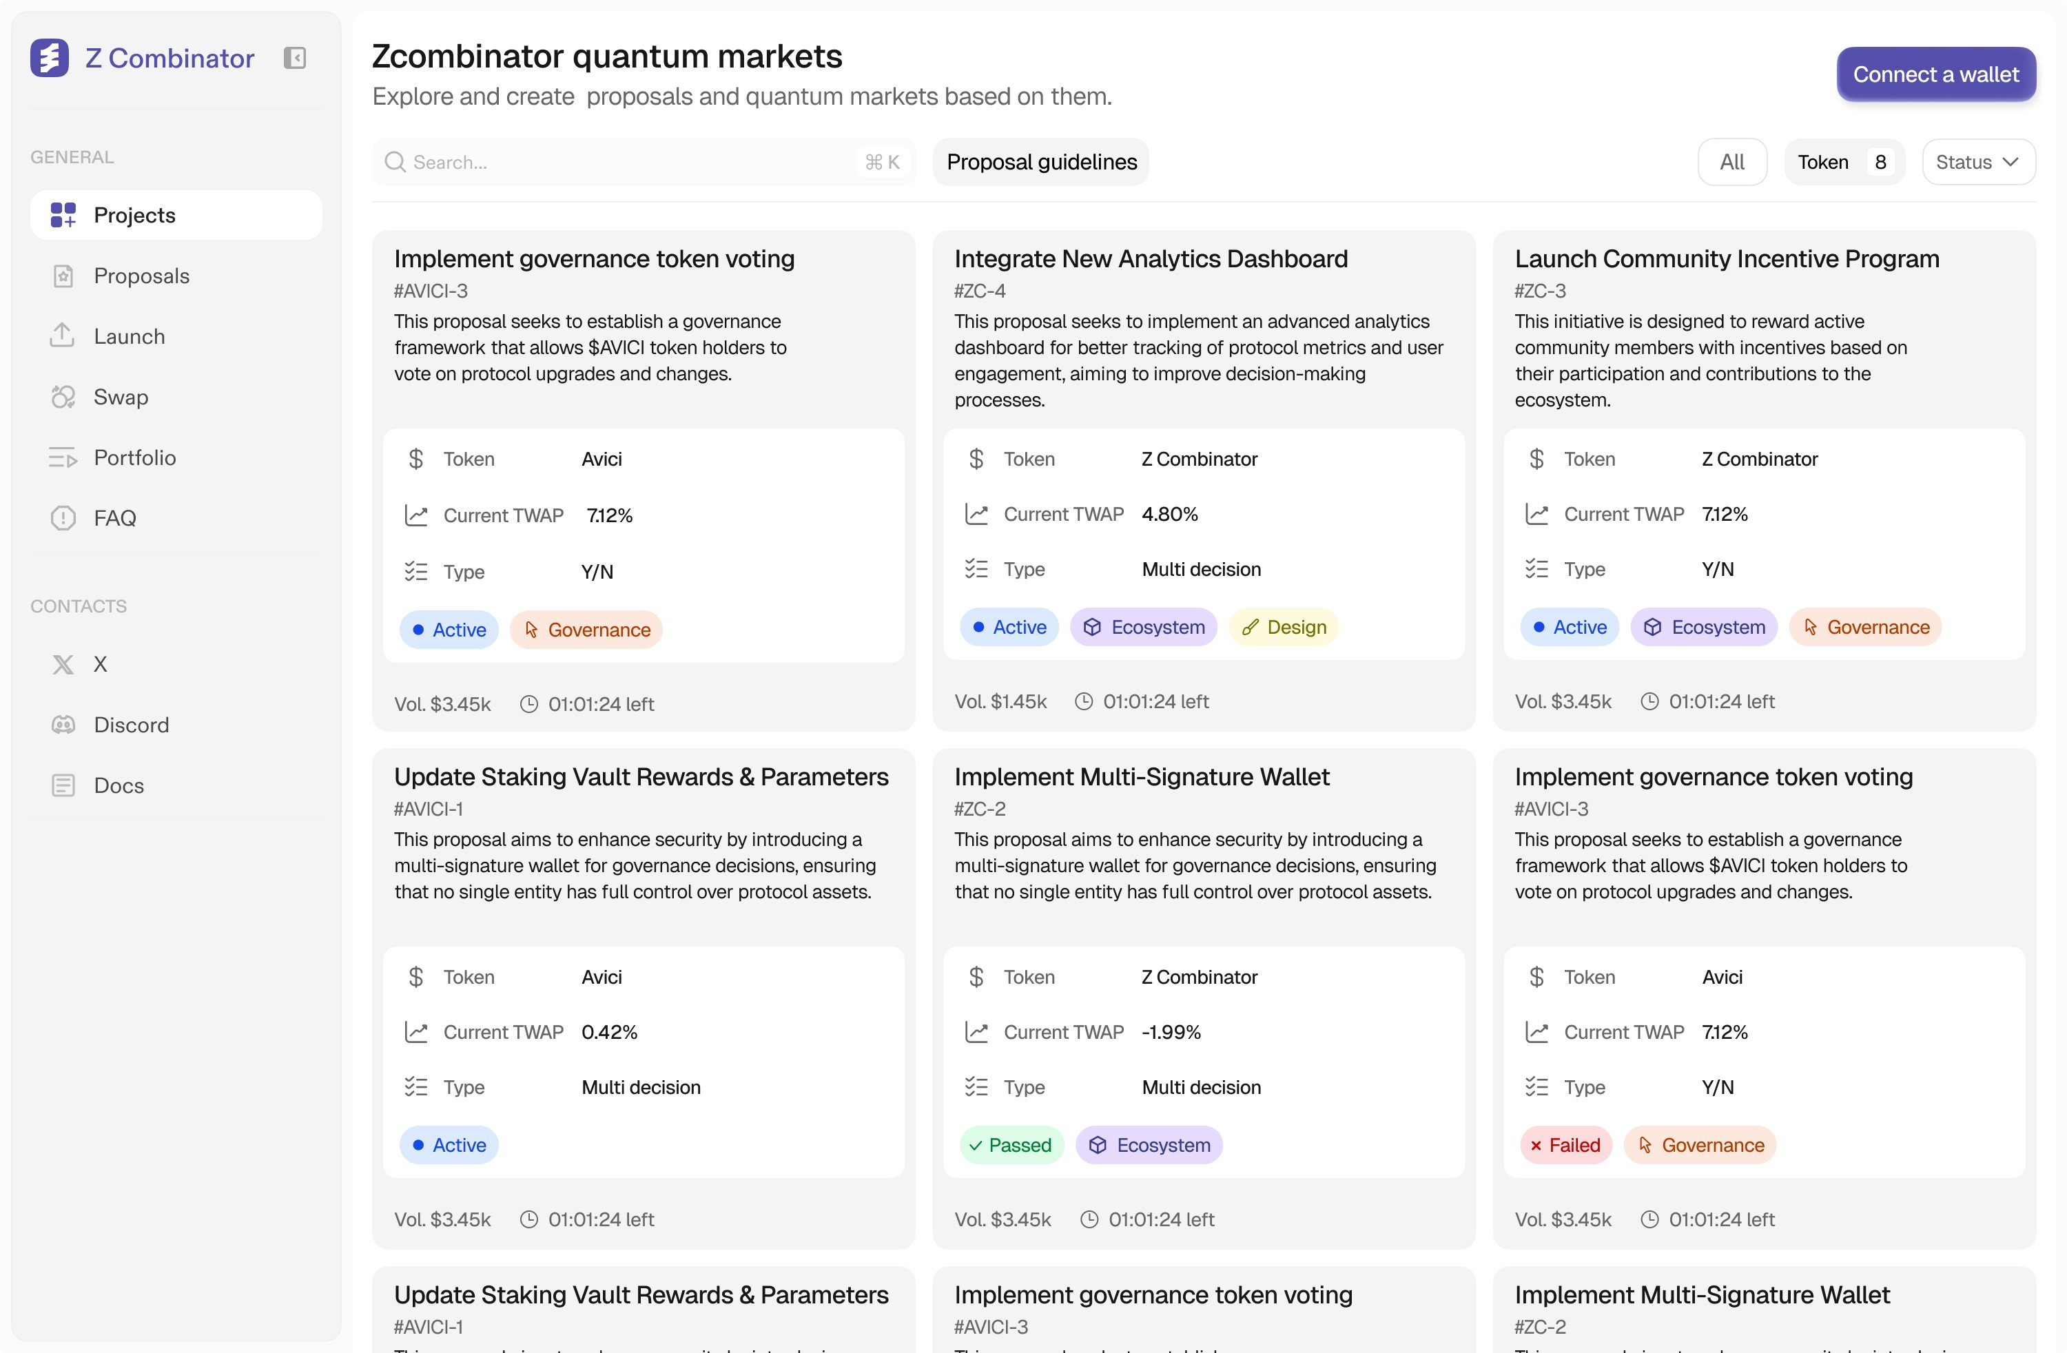The height and width of the screenshot is (1353, 2067).
Task: Select the Projects menu item
Action: pyautogui.click(x=134, y=216)
